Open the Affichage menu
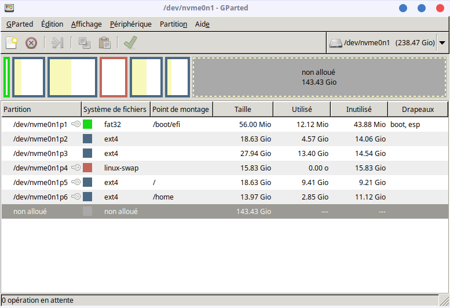 click(x=86, y=24)
